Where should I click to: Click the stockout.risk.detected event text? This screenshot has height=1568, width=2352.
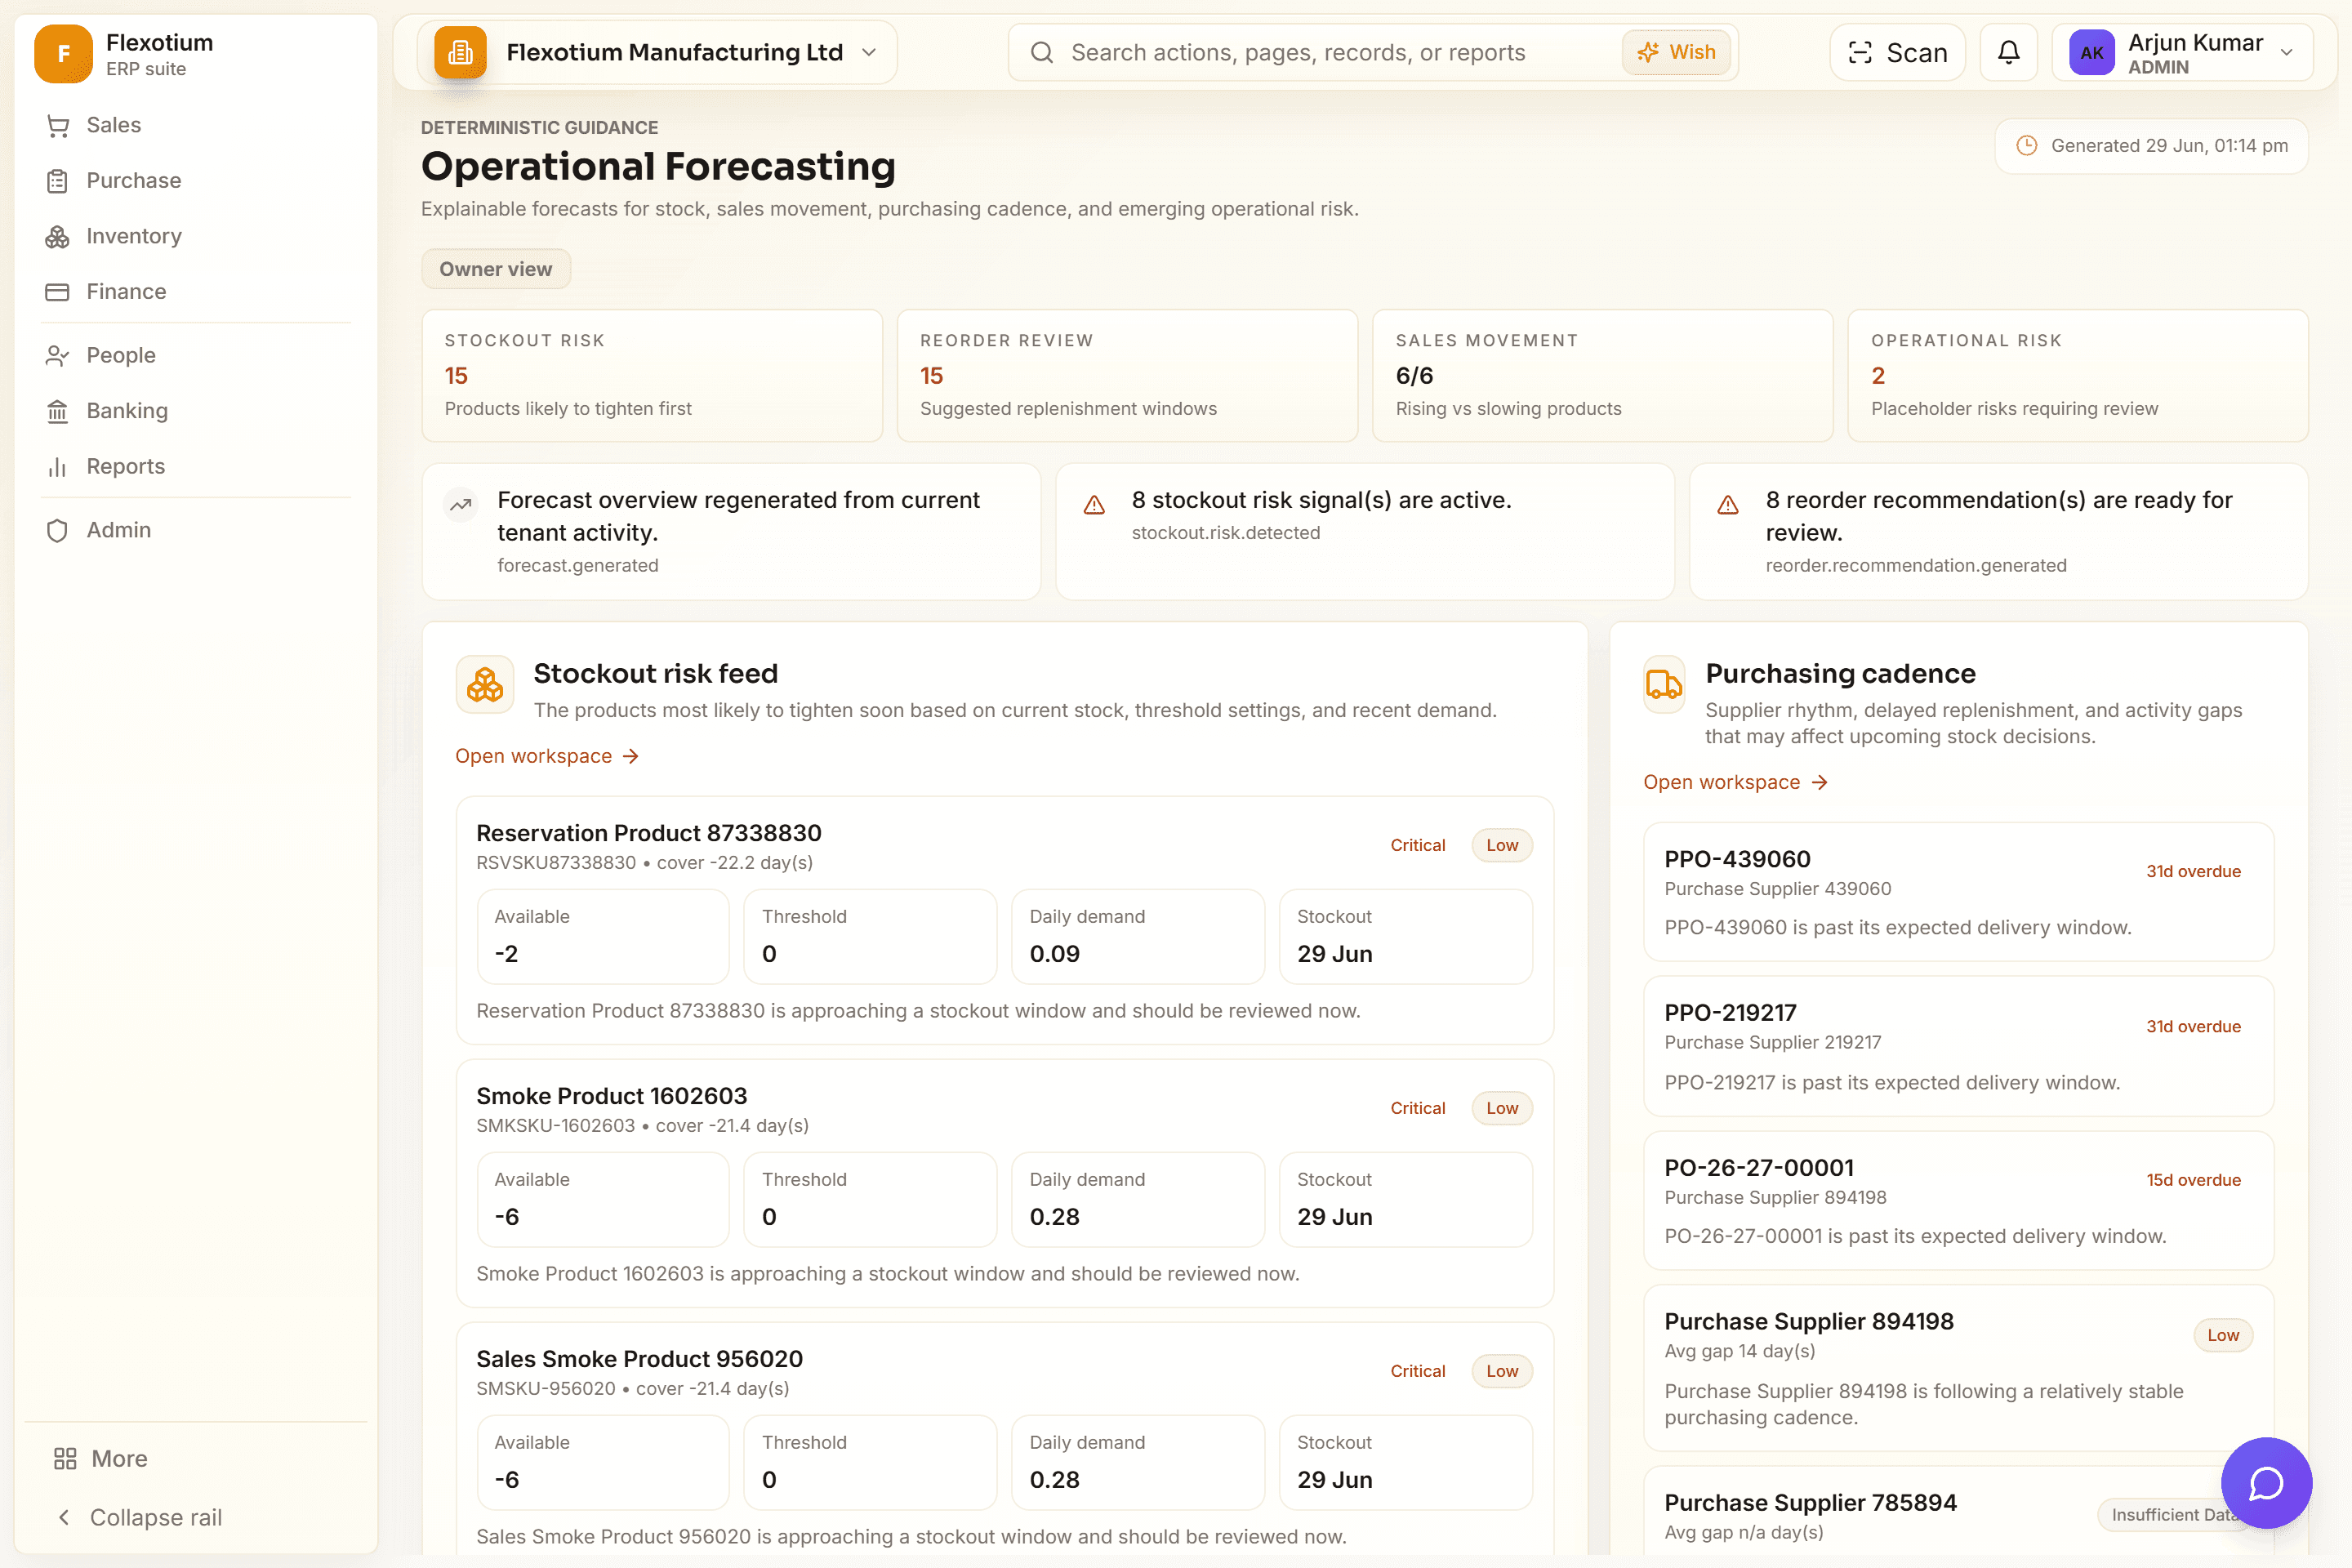point(1225,533)
